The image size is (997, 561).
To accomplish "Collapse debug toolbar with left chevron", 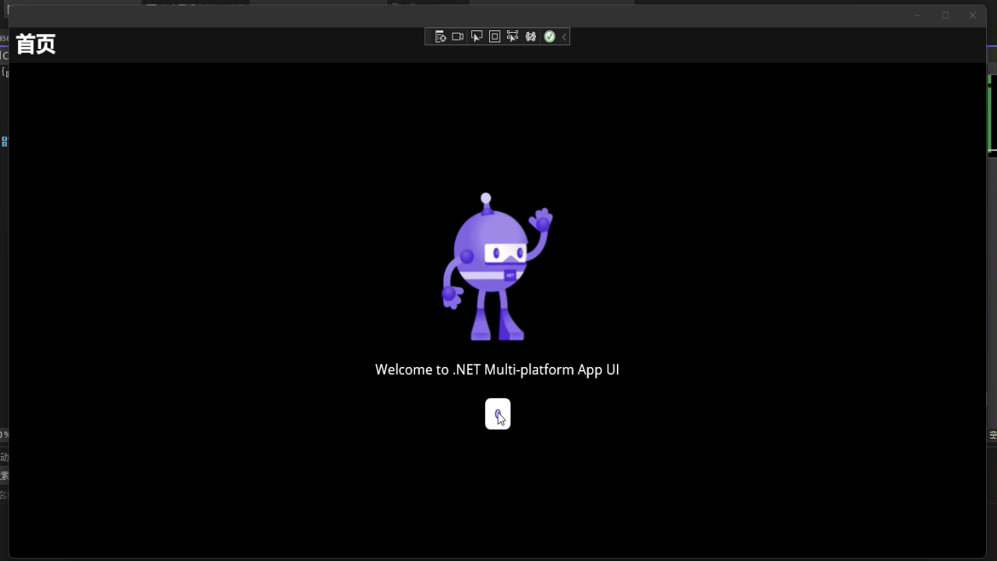I will (564, 37).
